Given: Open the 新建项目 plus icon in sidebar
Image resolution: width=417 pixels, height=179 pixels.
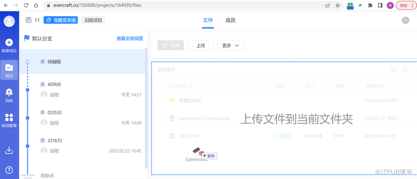Looking at the screenshot, I should point(9,42).
